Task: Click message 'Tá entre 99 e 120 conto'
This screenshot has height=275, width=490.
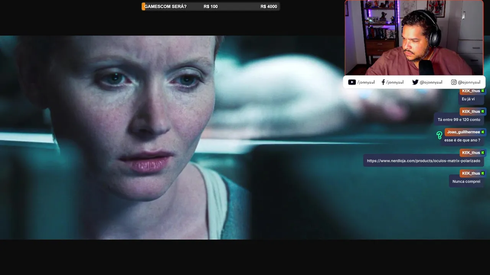Action: click(459, 120)
